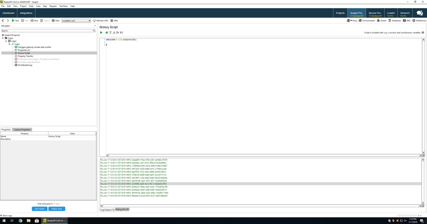
Task: Click the Navigator search field
Action: click(47, 31)
